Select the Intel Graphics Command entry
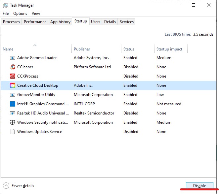 (109, 104)
